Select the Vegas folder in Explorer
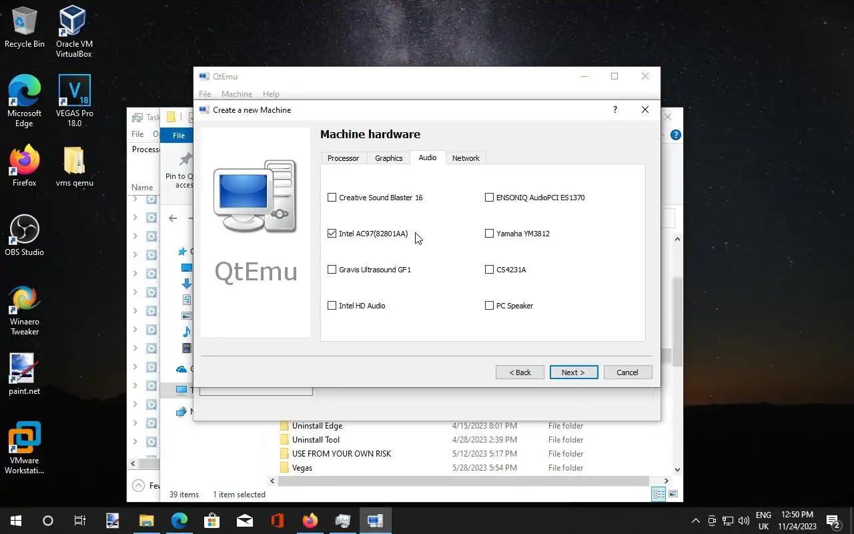This screenshot has height=534, width=854. (302, 468)
